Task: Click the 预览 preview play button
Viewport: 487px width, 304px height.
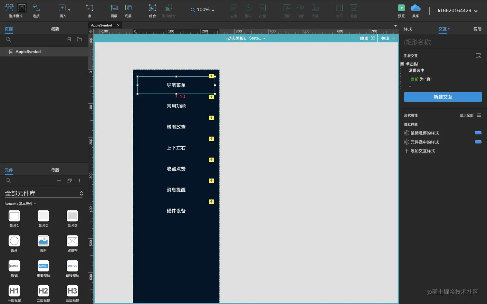Action: (401, 8)
